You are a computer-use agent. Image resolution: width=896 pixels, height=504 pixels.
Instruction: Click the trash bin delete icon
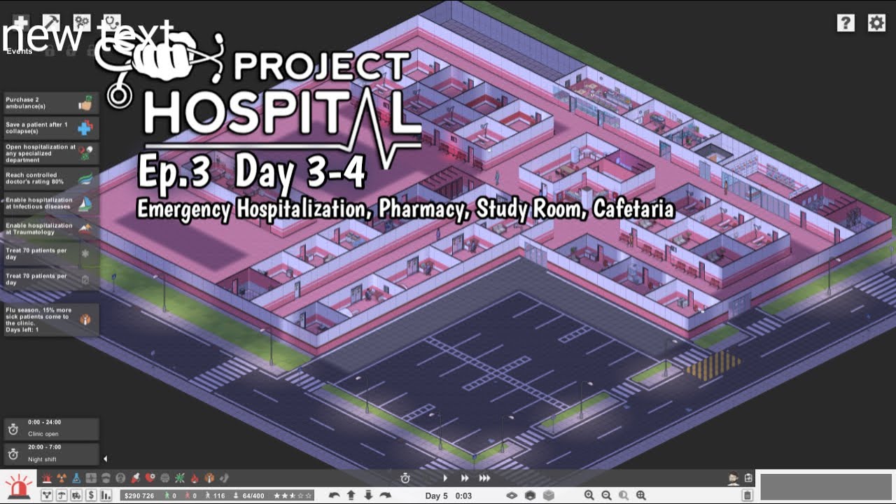click(x=748, y=495)
